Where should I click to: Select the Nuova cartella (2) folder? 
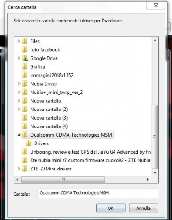pyautogui.click(x=49, y=110)
